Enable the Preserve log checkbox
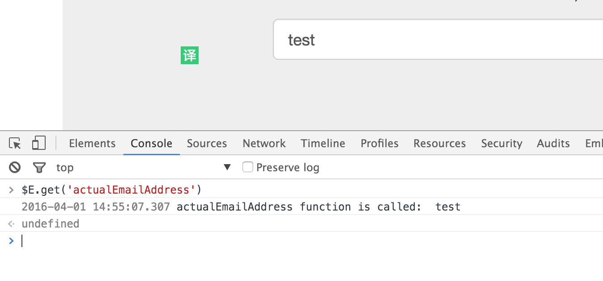This screenshot has width=603, height=281. pos(248,167)
